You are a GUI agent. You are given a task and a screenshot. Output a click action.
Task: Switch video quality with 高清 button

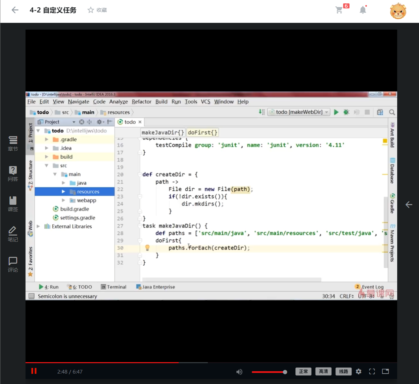pyautogui.click(x=324, y=372)
